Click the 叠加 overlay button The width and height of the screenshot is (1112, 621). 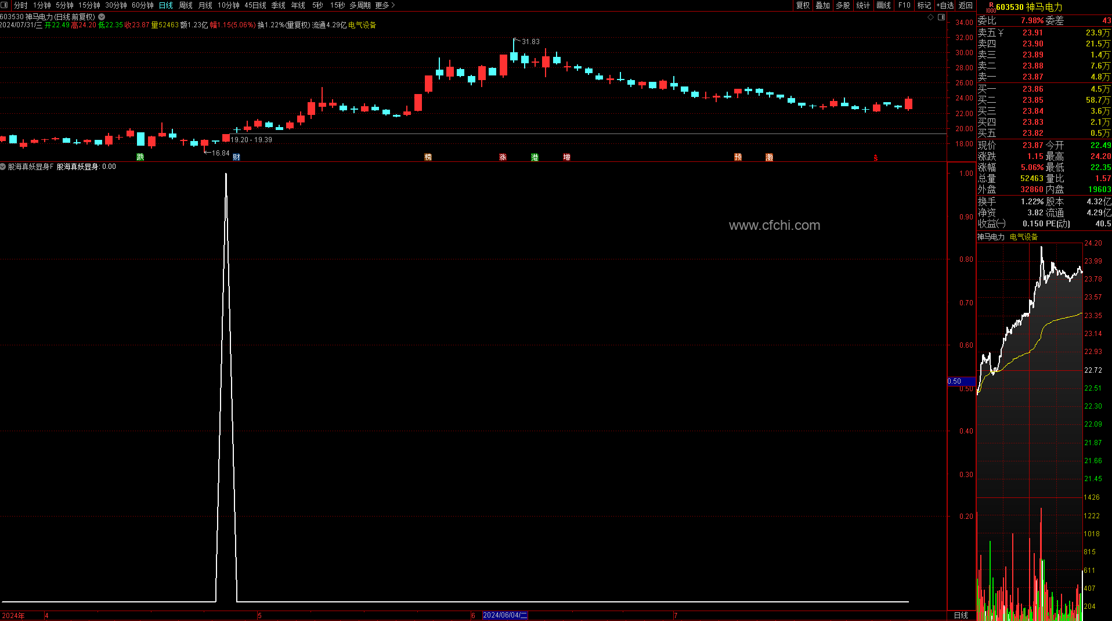[823, 5]
